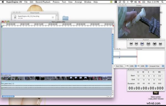Click the Bluetooth icon in menu bar
Screen dimensions: 166x106
coord(128,2)
